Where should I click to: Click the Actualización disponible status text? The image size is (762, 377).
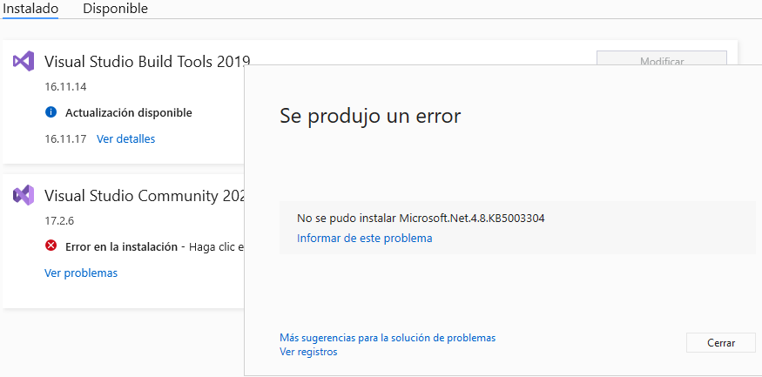(129, 112)
